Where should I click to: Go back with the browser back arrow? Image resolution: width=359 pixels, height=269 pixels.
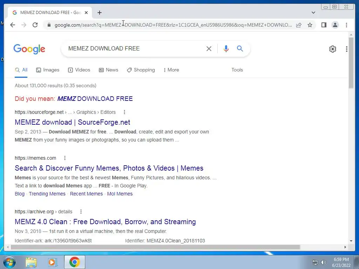coord(13,25)
